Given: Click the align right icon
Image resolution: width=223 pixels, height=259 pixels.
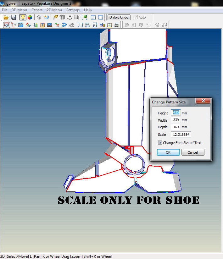Looking at the screenshot, I should click(134, 25).
